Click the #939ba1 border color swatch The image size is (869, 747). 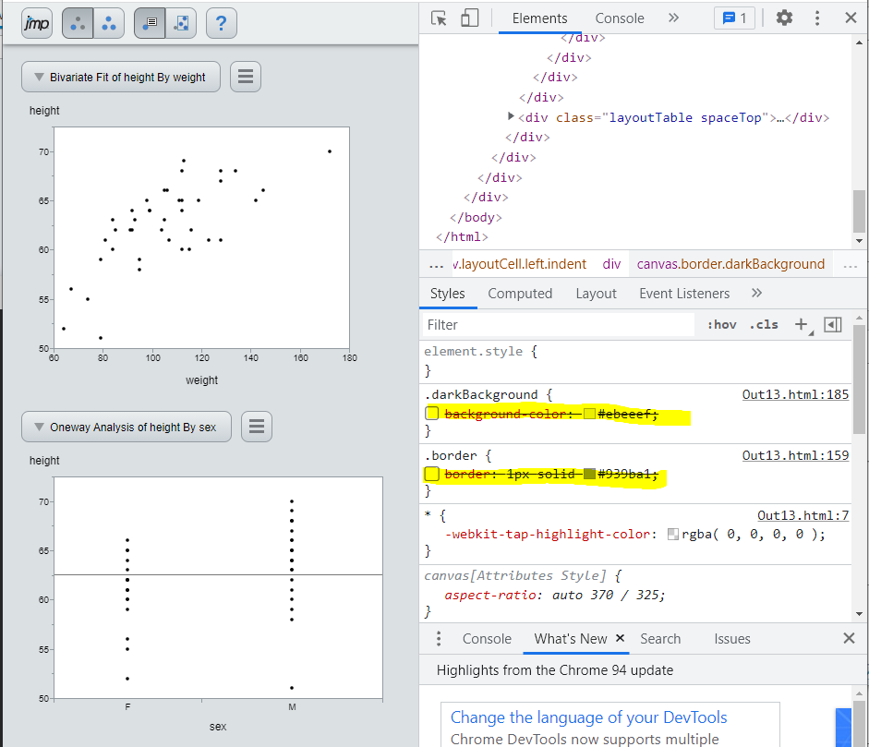coord(589,474)
